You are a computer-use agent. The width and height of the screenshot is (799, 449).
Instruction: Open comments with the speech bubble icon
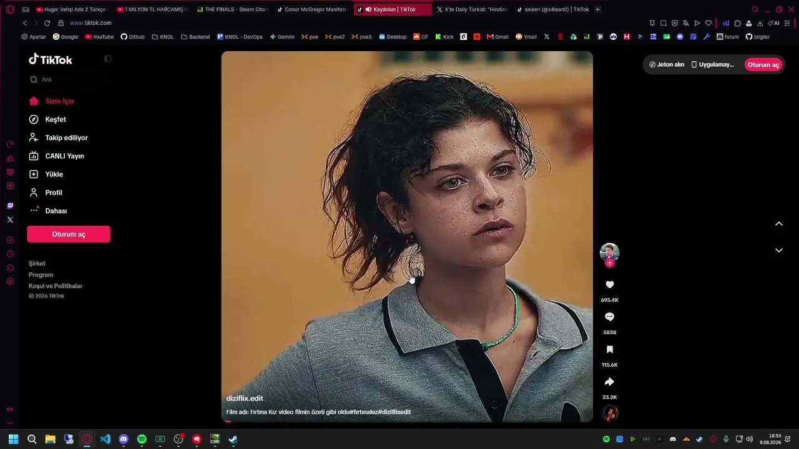(610, 317)
